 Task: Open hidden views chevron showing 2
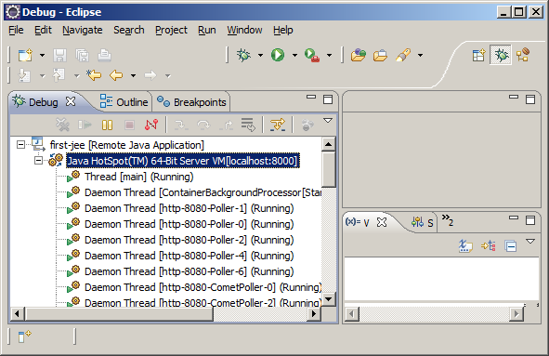pos(448,220)
